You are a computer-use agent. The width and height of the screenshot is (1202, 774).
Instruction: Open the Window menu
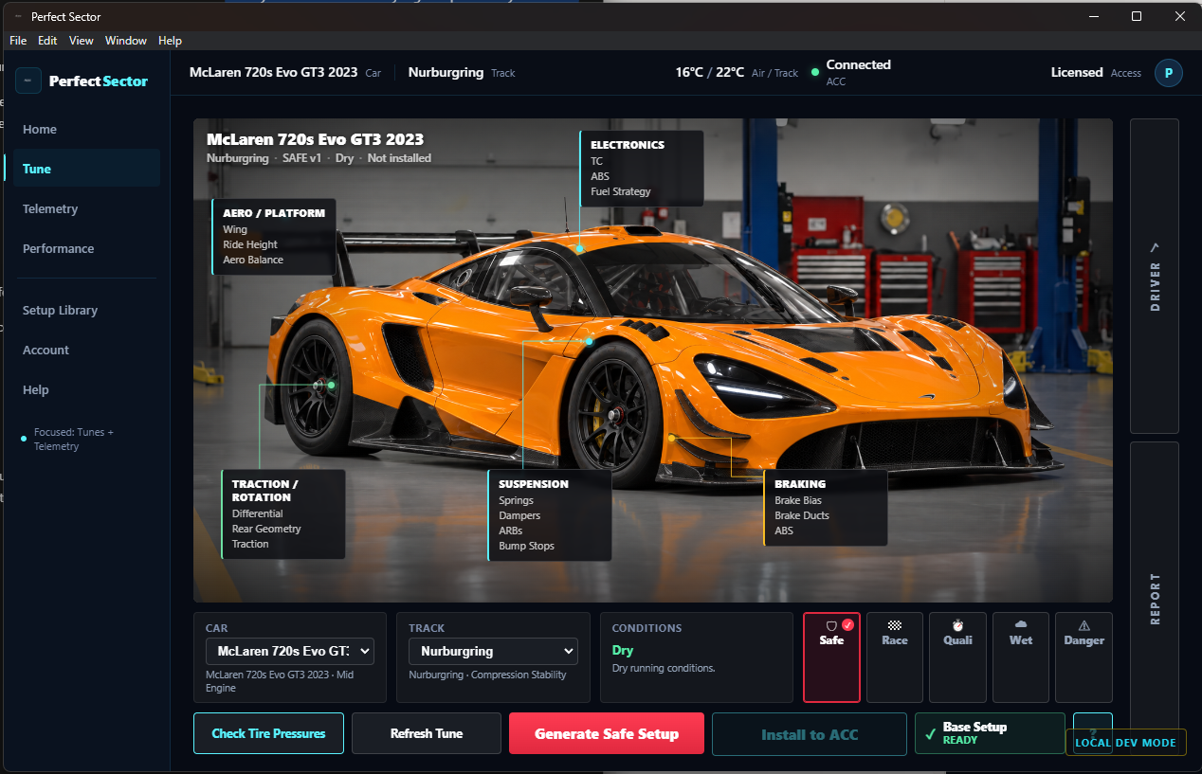click(x=126, y=41)
